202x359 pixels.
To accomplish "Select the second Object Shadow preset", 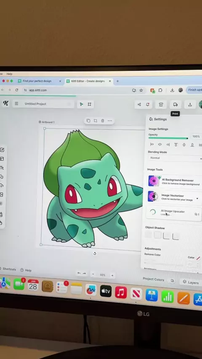I will 157,235.
